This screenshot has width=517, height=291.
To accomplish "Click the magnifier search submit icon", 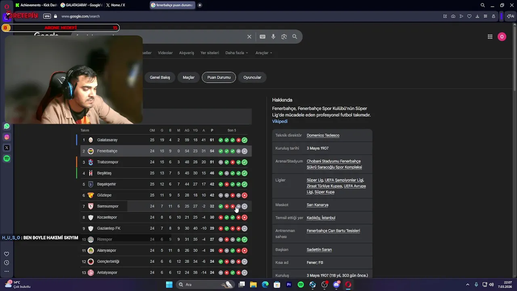I will click(294, 37).
